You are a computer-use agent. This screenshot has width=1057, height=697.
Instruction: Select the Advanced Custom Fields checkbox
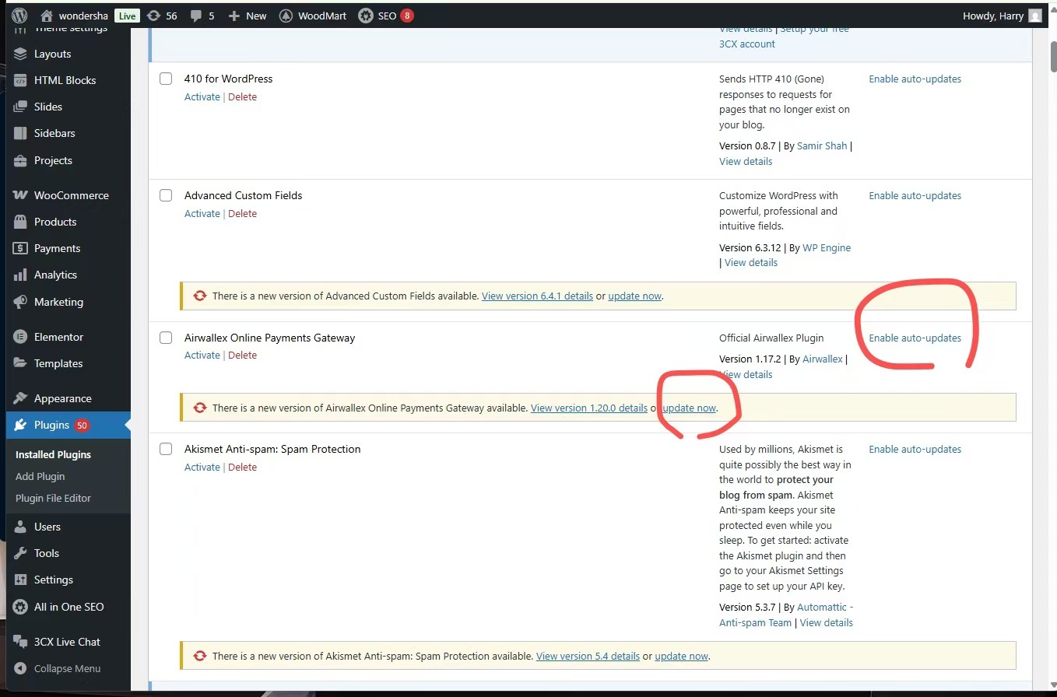pos(166,195)
